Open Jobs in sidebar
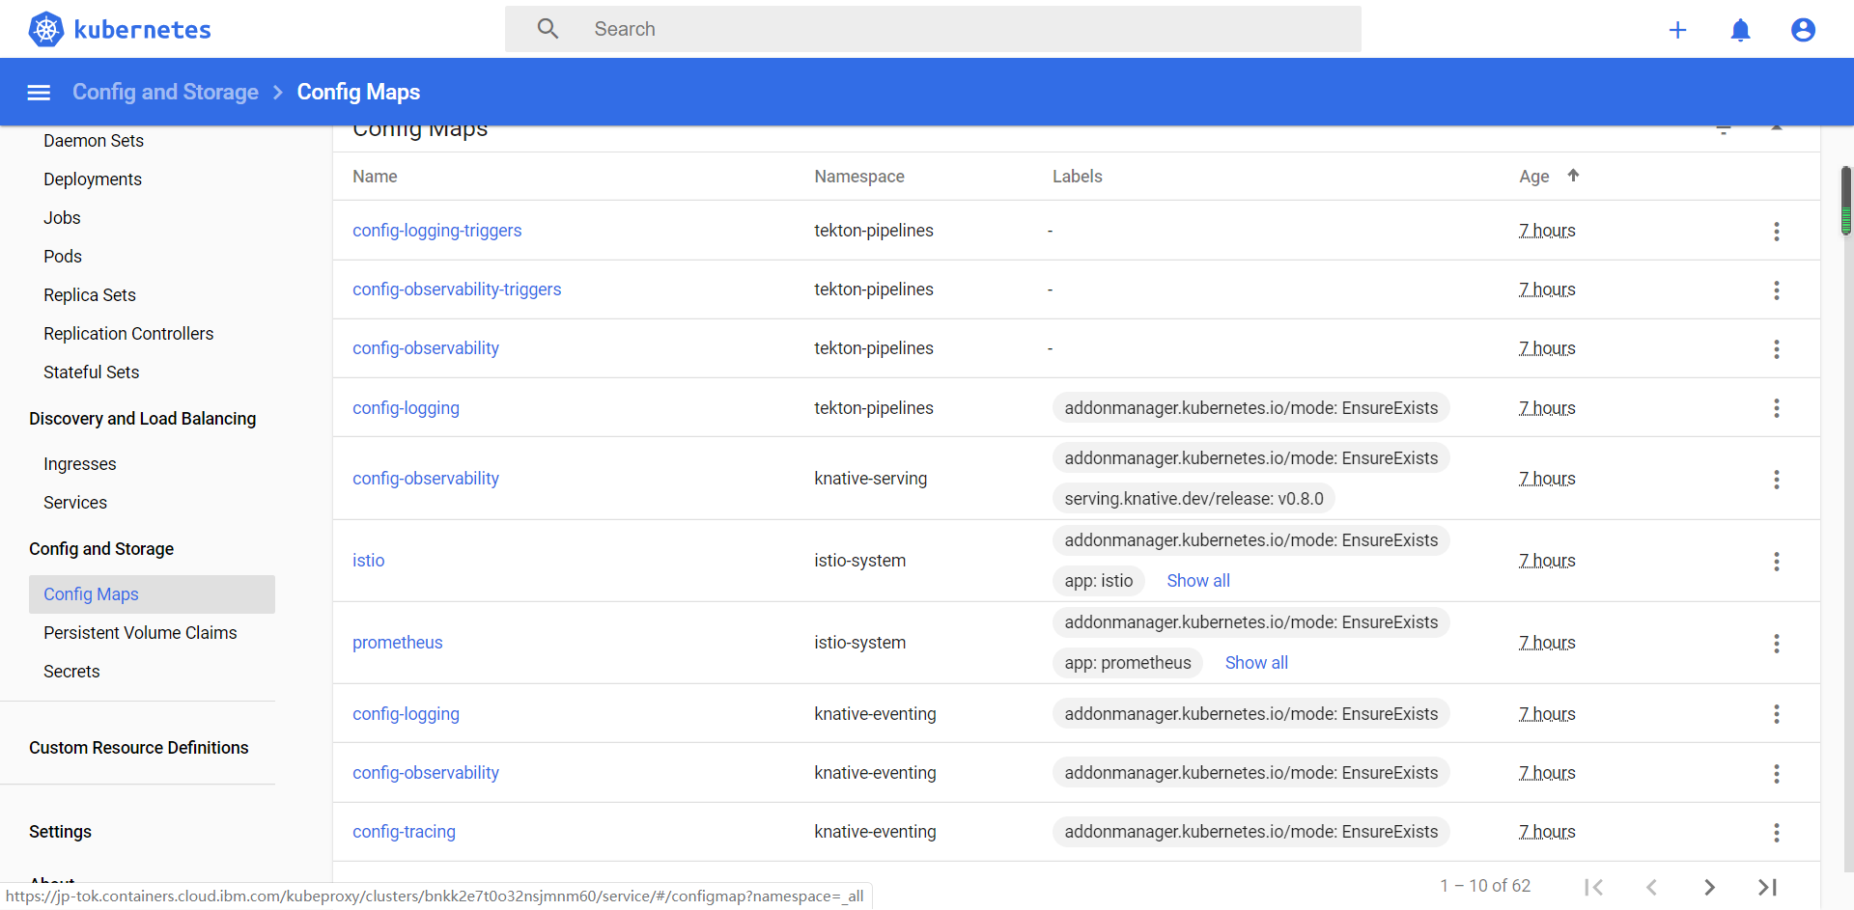Viewport: 1854px width, 910px height. pyautogui.click(x=62, y=218)
